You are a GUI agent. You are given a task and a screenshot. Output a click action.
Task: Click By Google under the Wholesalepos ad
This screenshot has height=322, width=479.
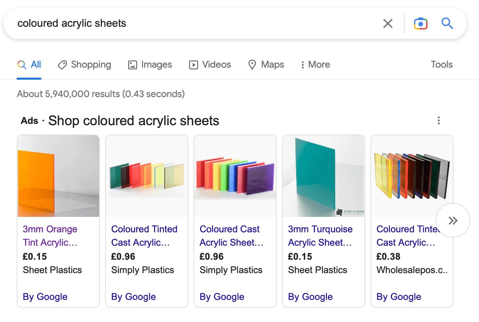pyautogui.click(x=399, y=297)
